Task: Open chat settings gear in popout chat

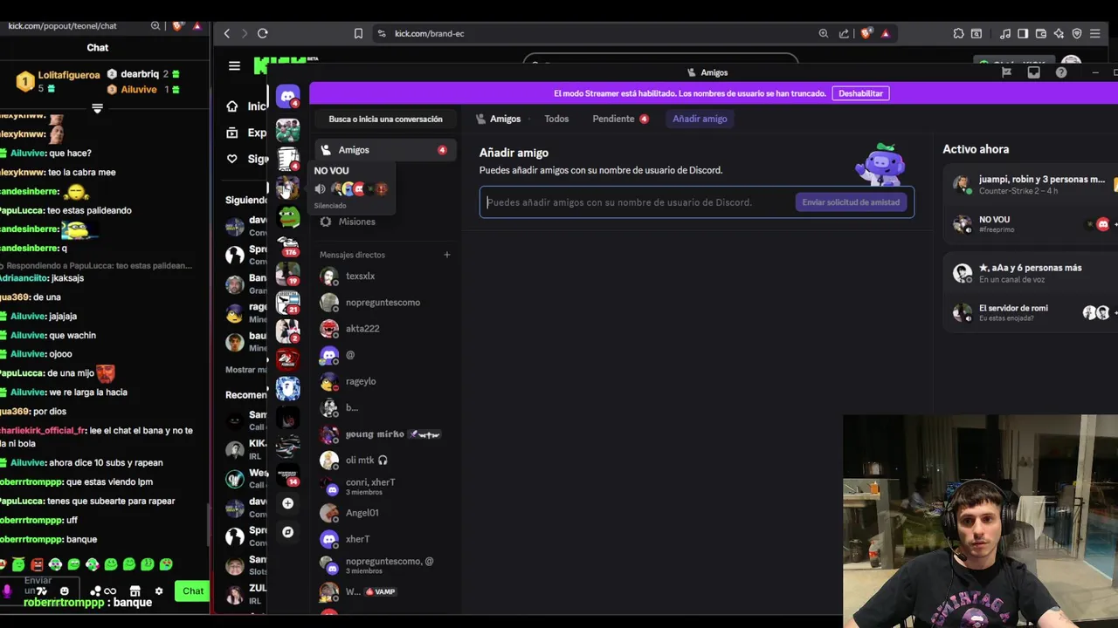Action: 158,590
